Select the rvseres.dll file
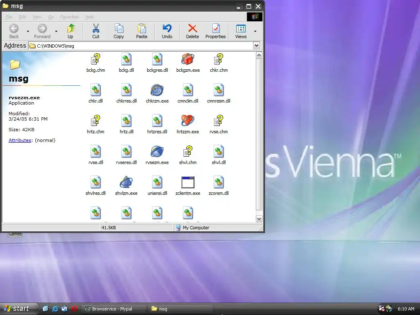The width and height of the screenshot is (420, 315). coord(126,155)
